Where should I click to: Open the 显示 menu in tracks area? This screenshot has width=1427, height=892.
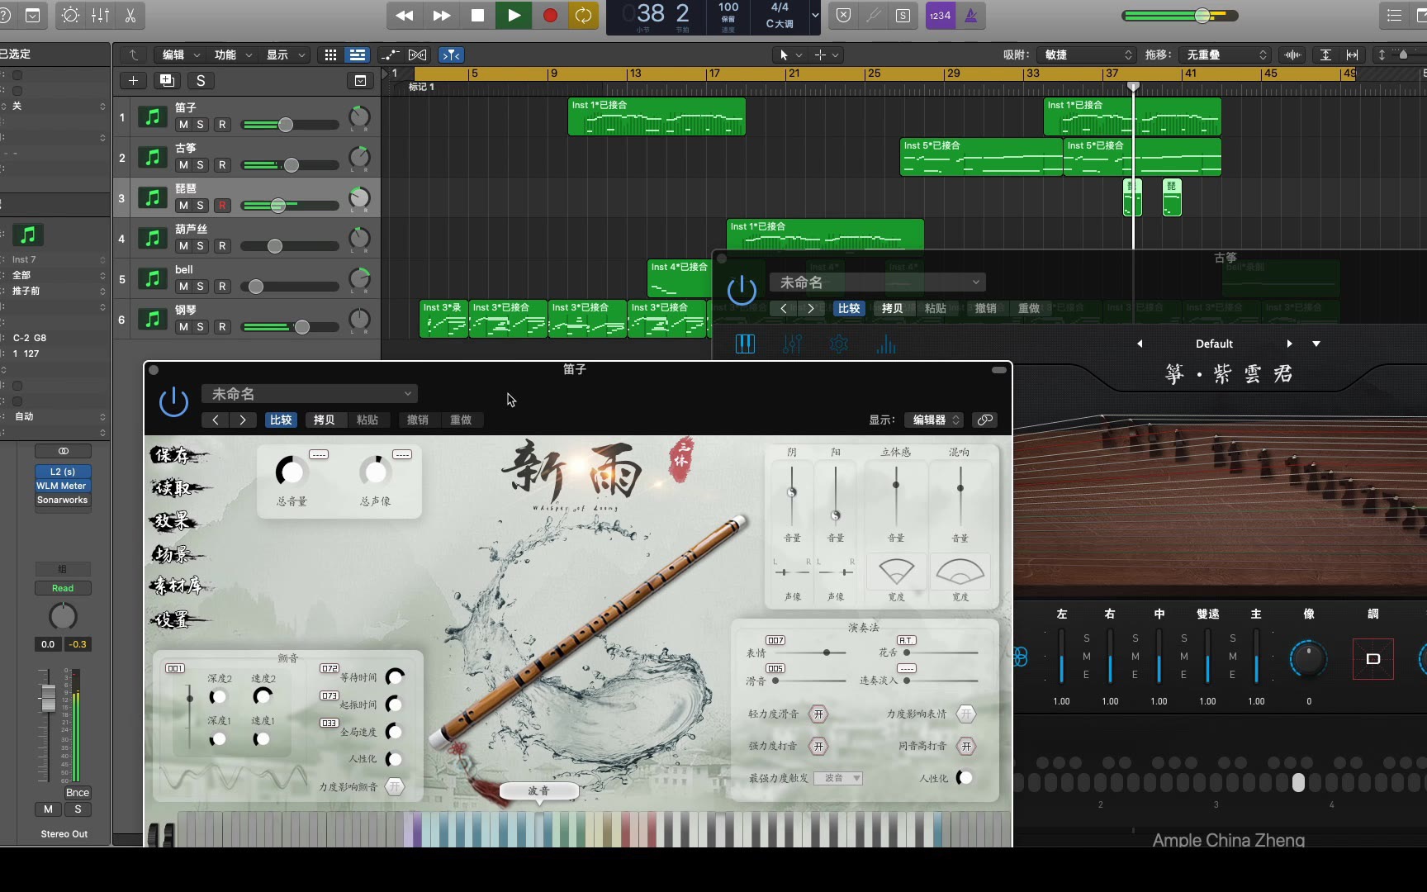(x=285, y=55)
